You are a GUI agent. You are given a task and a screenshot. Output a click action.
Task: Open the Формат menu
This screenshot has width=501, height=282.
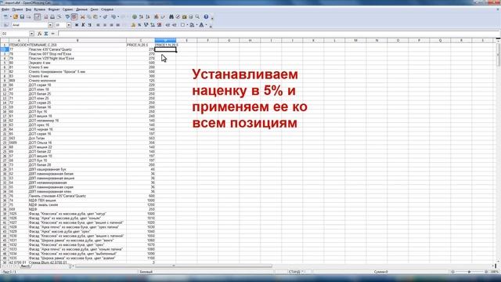coord(54,9)
